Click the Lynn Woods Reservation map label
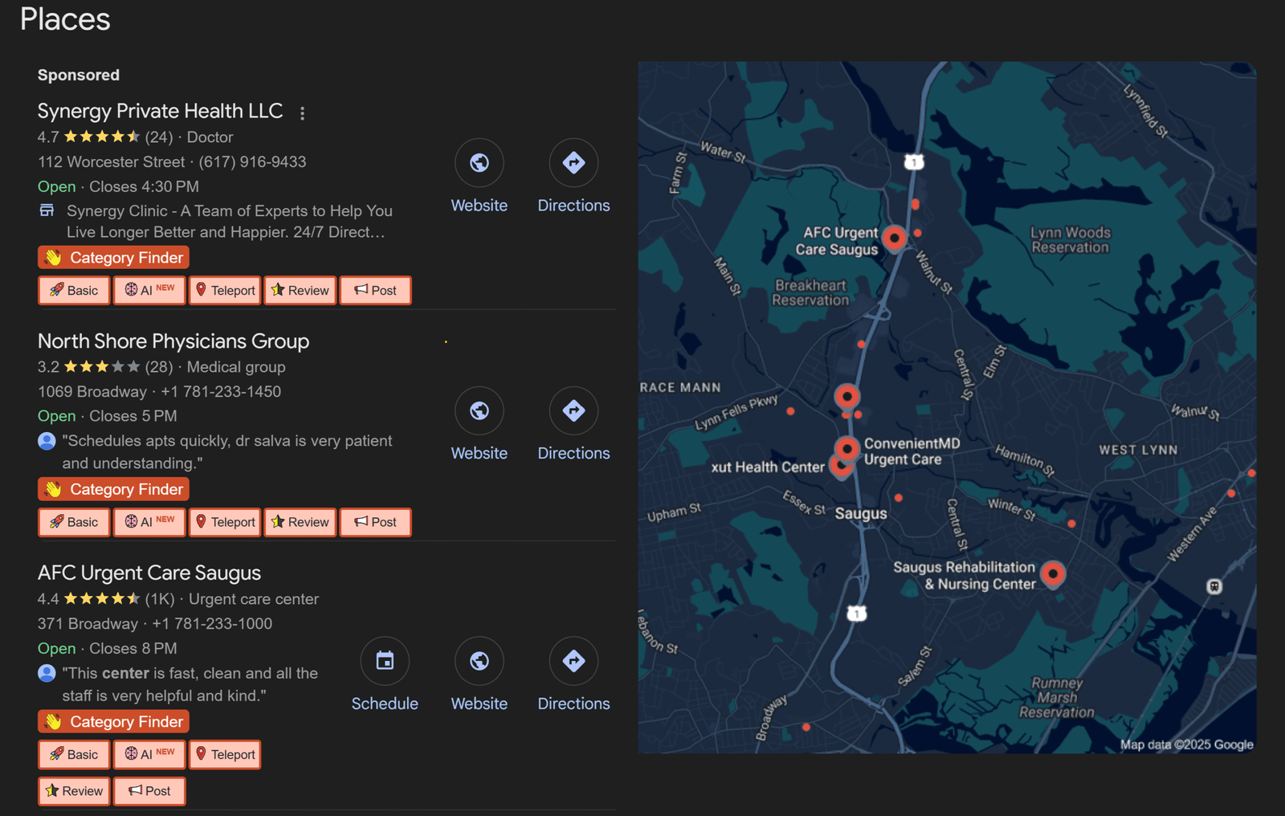 (x=1071, y=240)
